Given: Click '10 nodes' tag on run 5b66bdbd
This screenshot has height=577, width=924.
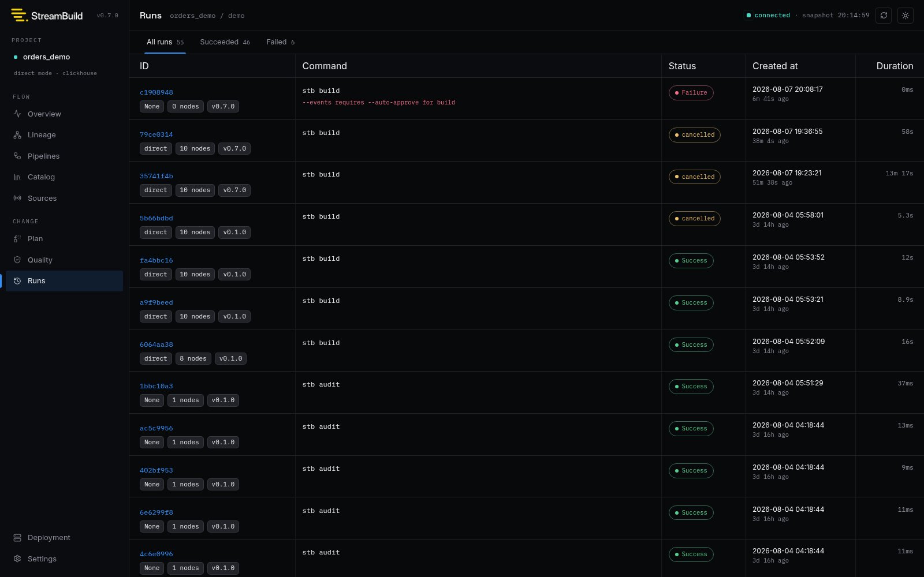Looking at the screenshot, I should 195,233.
